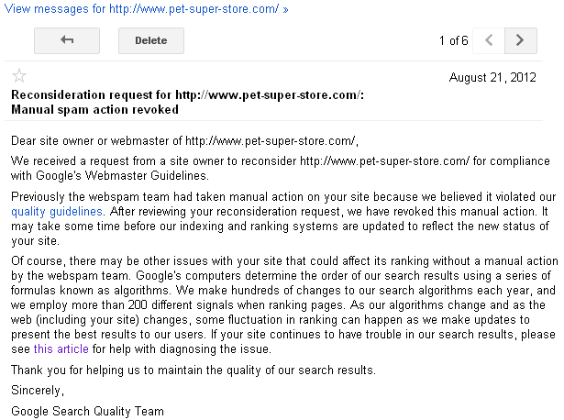Click the 'Sincerely,' closing line
The height and width of the screenshot is (420, 564).
click(38, 391)
